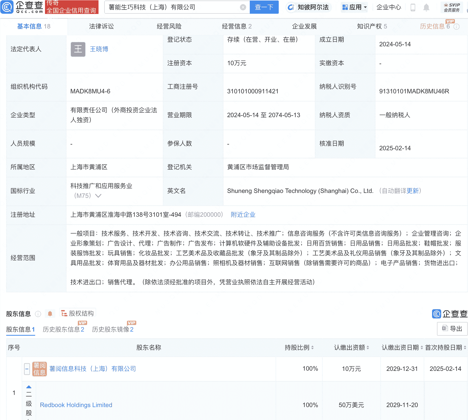The width and height of the screenshot is (468, 420).
Task: Open the SVIP 会员服务 panel
Action: point(451,7)
